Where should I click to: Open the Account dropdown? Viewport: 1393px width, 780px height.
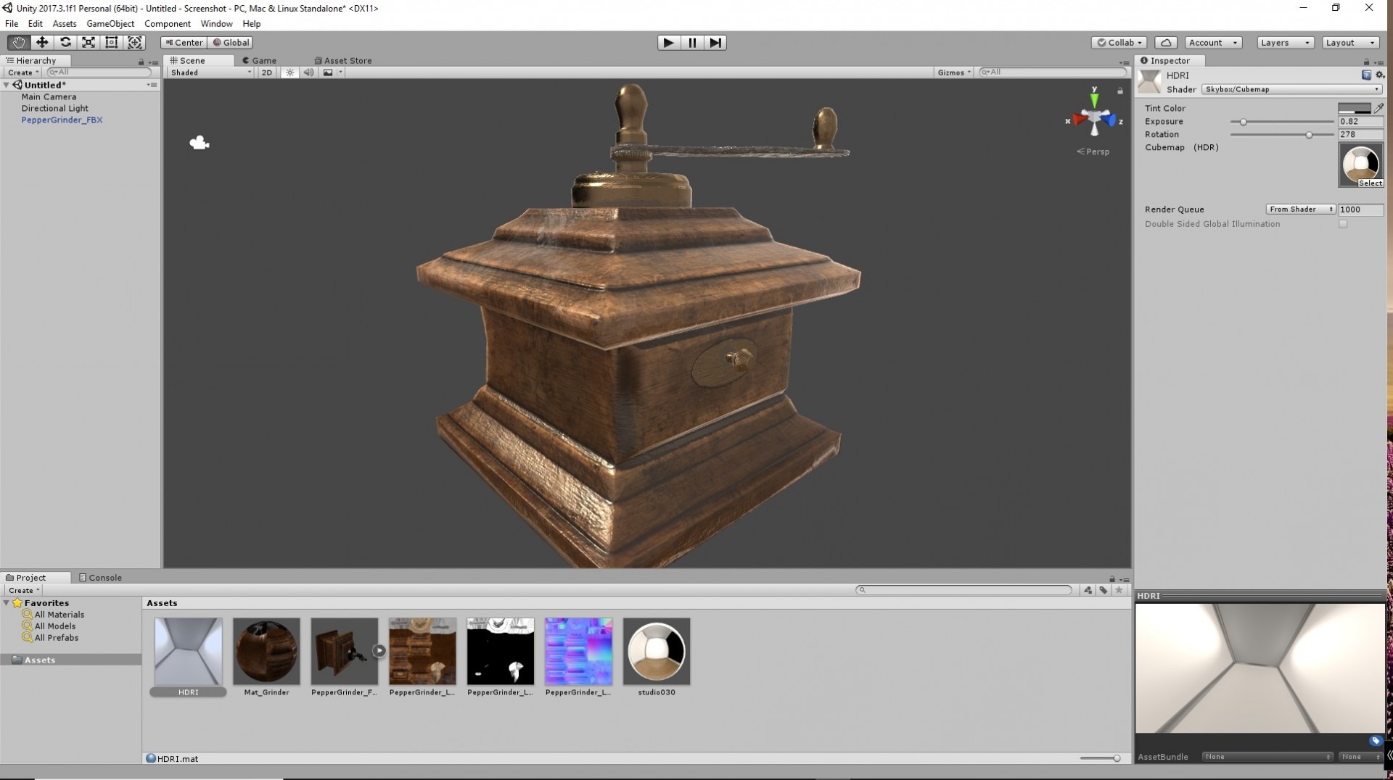click(1212, 43)
